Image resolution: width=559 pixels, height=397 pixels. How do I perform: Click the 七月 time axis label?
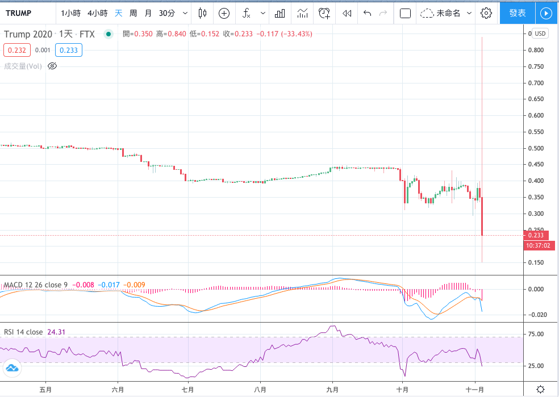[x=188, y=390]
